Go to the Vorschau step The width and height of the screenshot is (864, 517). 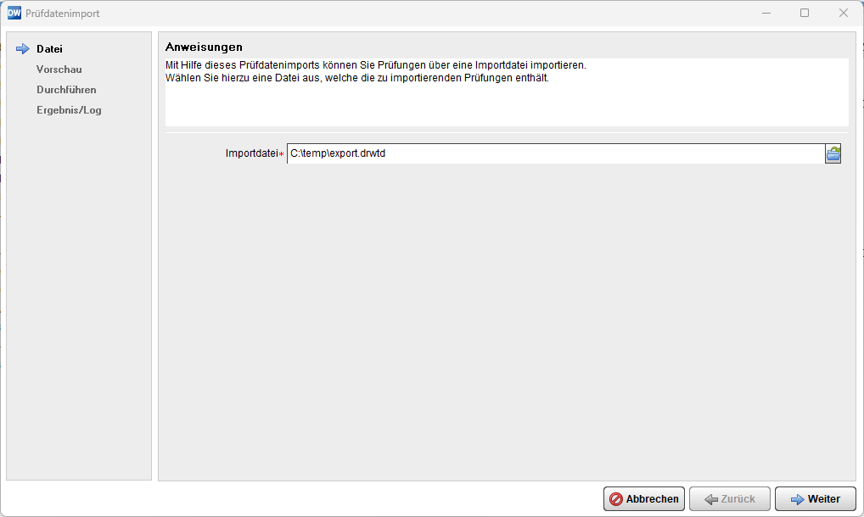pos(59,69)
